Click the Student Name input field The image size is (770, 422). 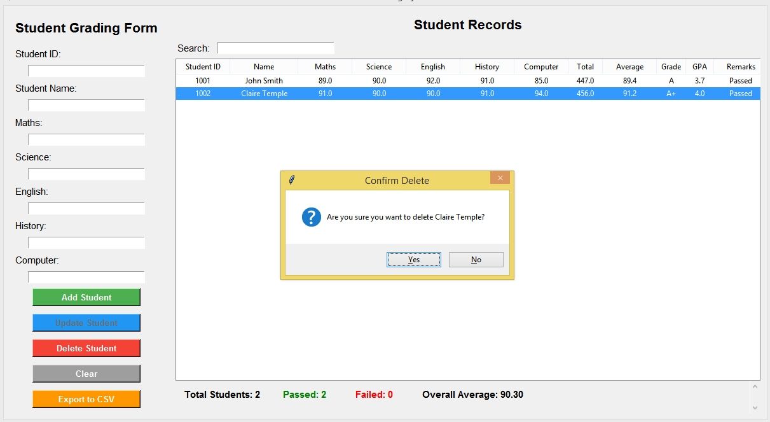[86, 106]
